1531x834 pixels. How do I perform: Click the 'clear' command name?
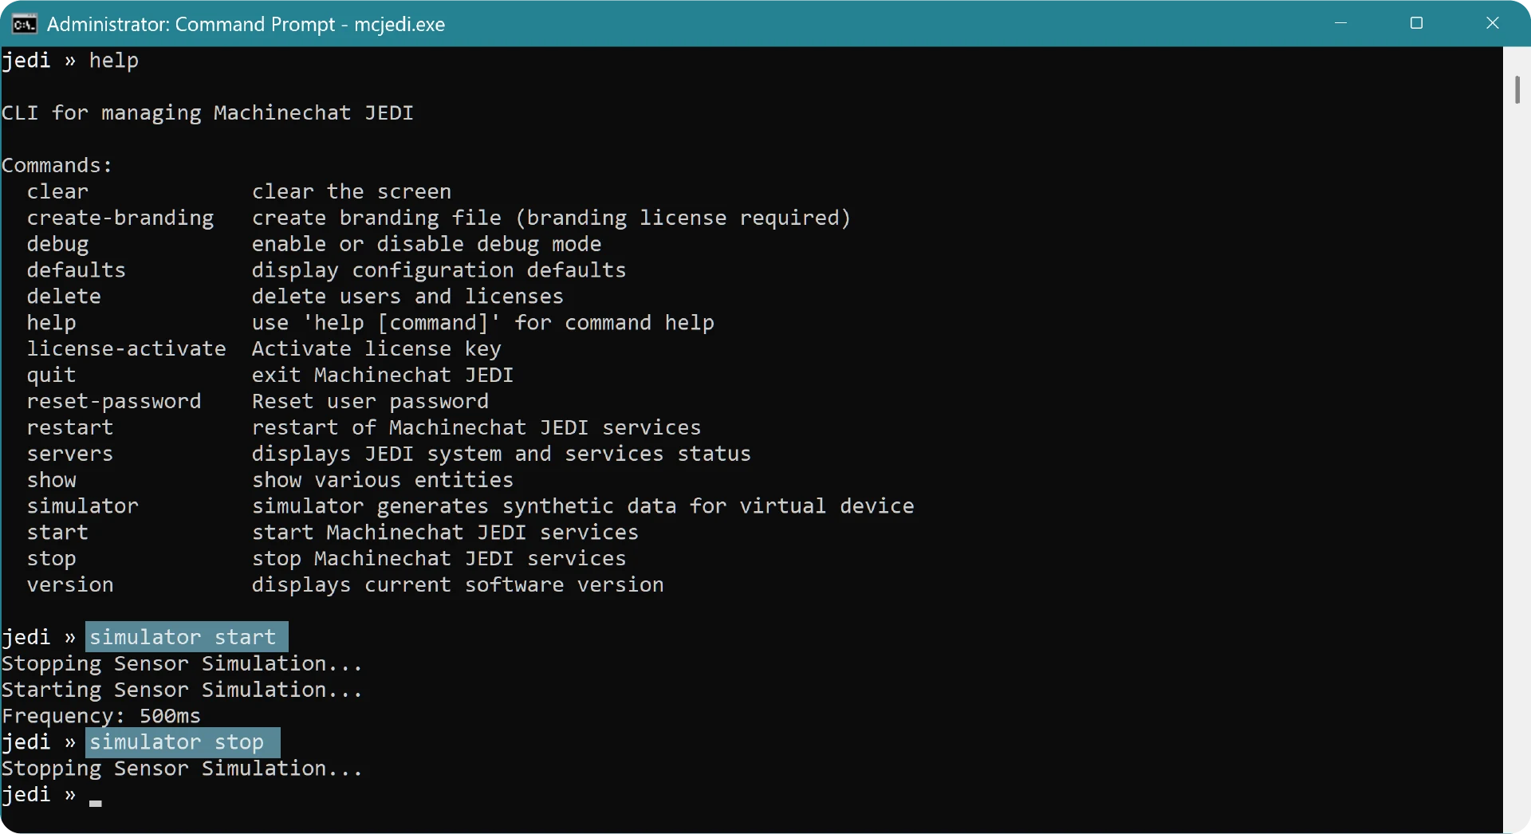[x=57, y=192]
